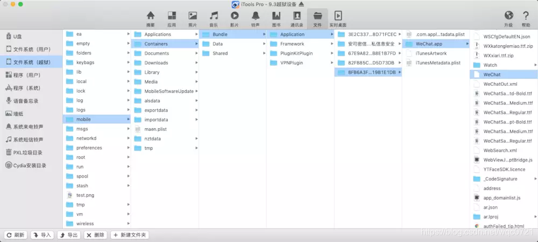
Task: Click the 帮助 help question icon
Action: (x=526, y=19)
